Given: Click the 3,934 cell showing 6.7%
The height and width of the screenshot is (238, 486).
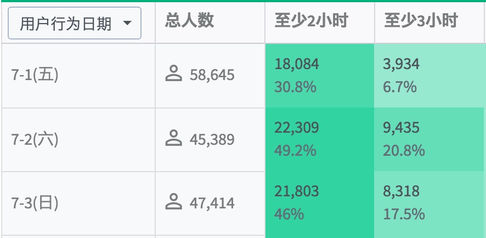Looking at the screenshot, I should click(429, 75).
